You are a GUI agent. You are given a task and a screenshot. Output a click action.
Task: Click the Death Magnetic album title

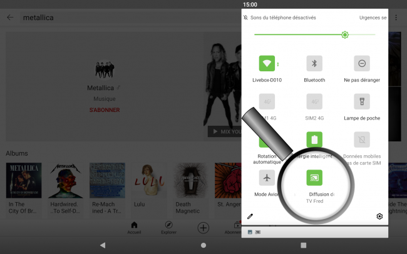188,208
